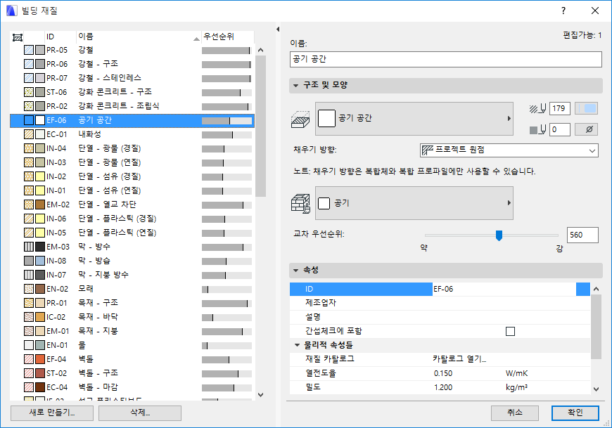Click the hatch icon of IN-06 row

(x=29, y=219)
